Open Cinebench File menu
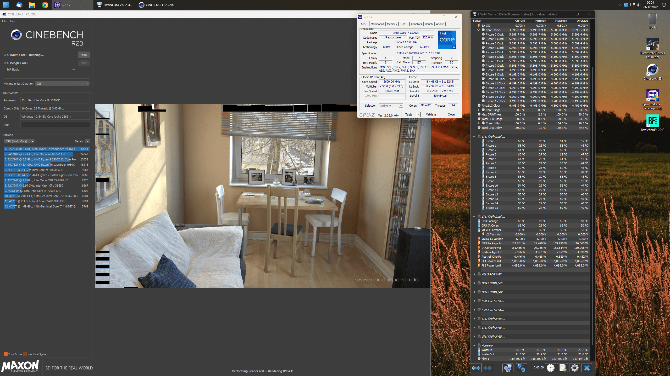 click(x=4, y=21)
